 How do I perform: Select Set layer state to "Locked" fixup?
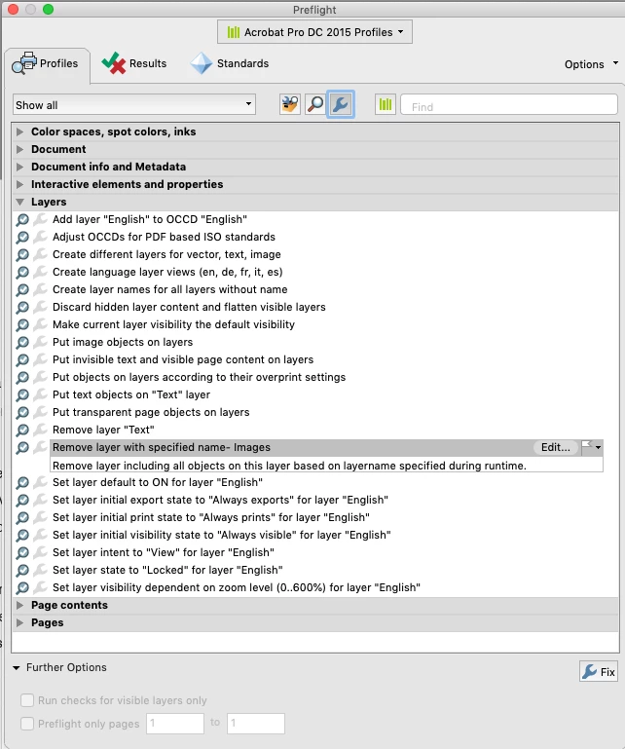(167, 570)
